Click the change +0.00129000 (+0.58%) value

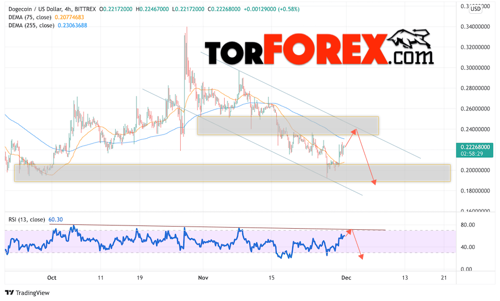[x=272, y=9]
